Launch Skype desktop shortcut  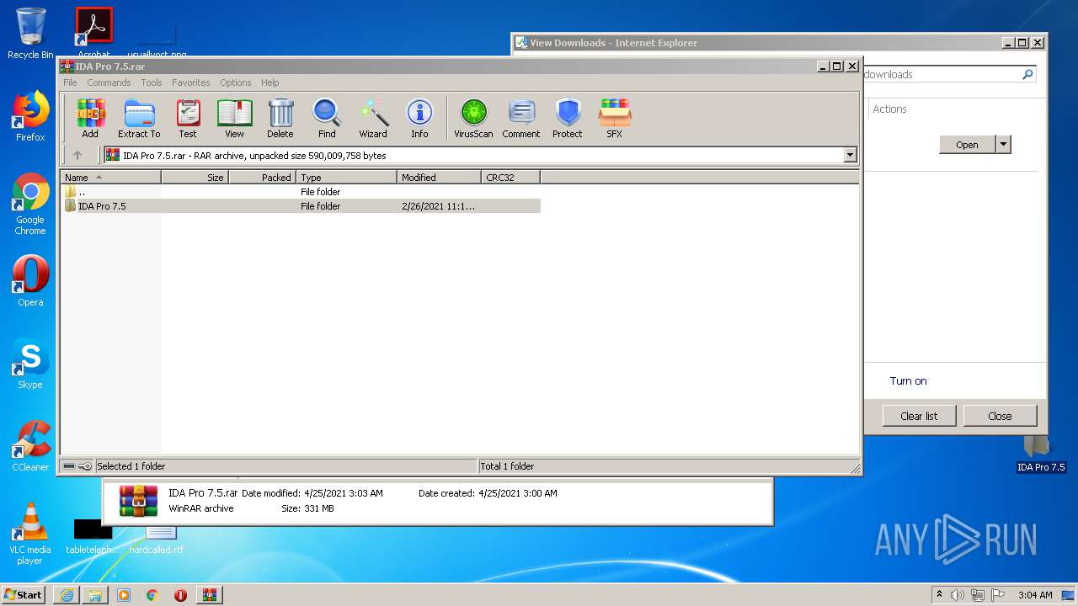(30, 364)
